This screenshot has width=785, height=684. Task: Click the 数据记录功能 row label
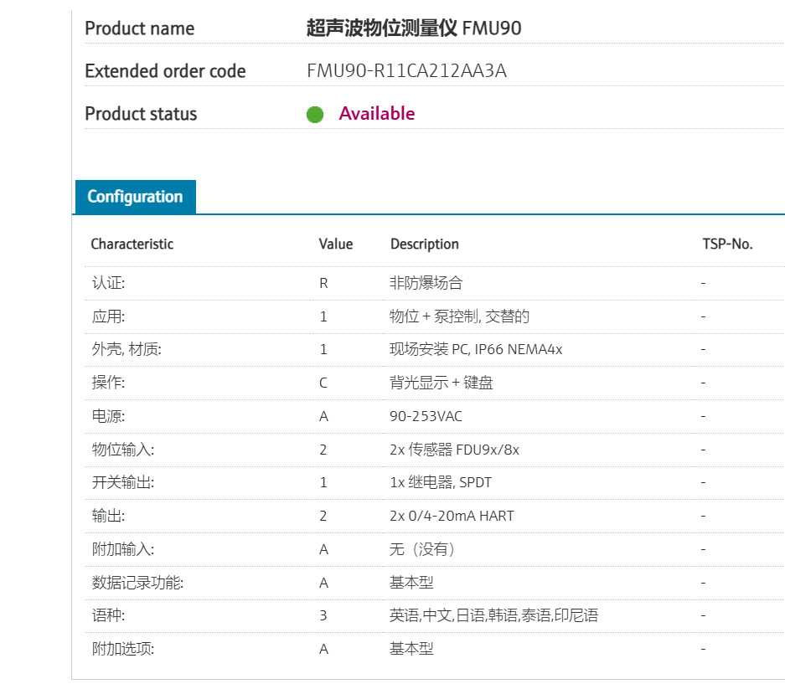137,583
